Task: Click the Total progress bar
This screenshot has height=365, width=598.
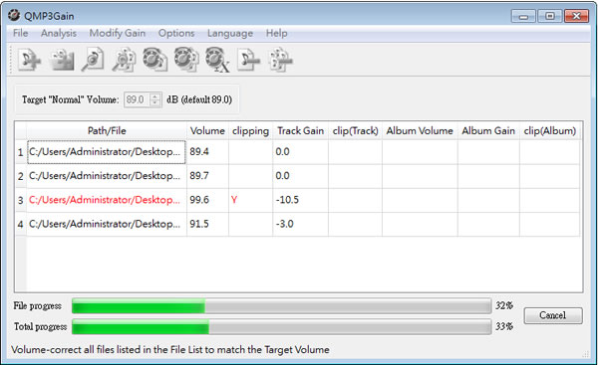Action: click(281, 327)
